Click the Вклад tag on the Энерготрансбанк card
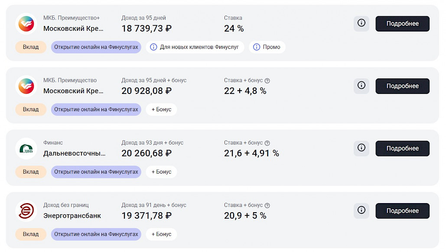This screenshot has height=252, width=446. tap(31, 234)
